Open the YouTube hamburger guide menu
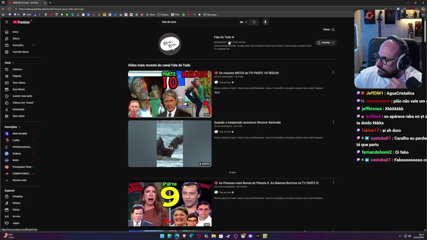The image size is (427, 240). pyautogui.click(x=6, y=22)
